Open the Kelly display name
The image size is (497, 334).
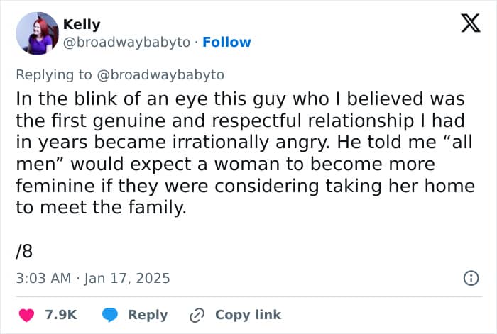[x=82, y=24]
